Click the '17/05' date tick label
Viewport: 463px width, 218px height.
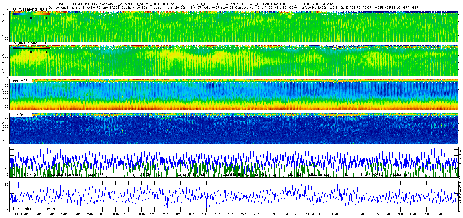point(426,214)
